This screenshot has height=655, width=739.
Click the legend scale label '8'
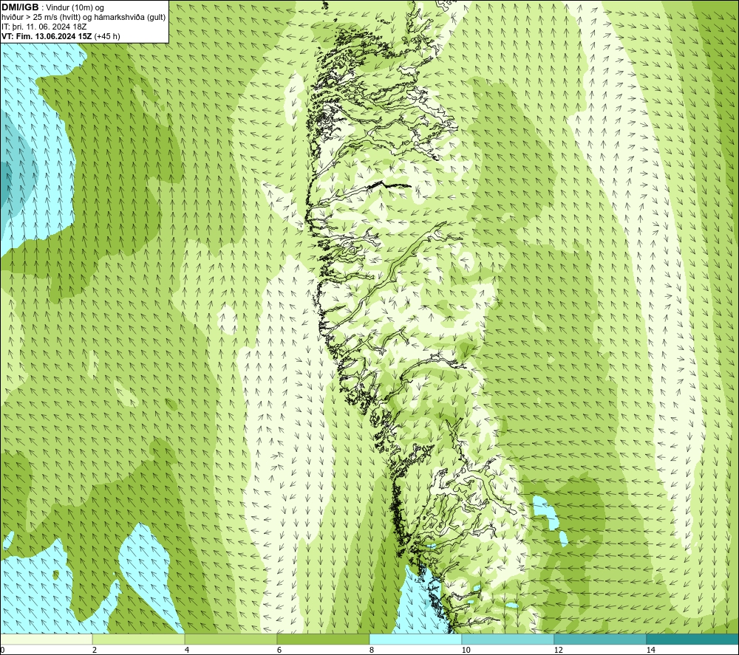372,650
